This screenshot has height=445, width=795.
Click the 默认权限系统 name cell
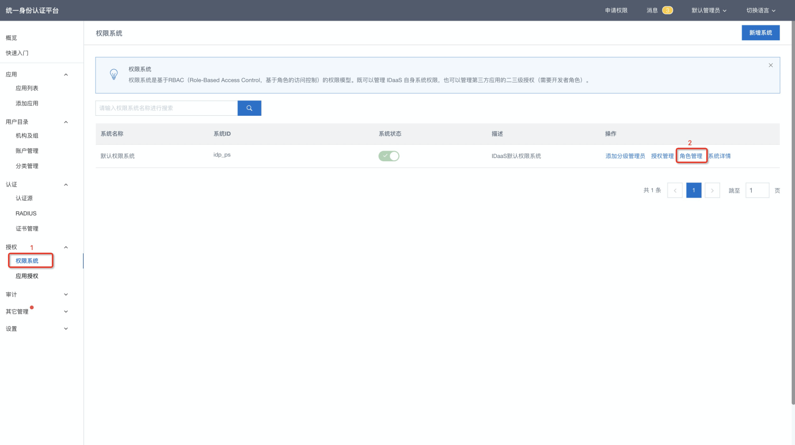tap(118, 156)
